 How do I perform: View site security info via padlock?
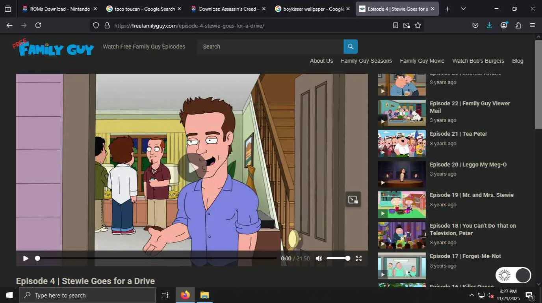pyautogui.click(x=107, y=26)
